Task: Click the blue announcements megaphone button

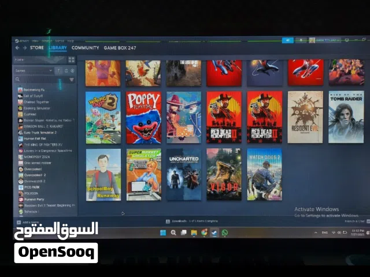Action: tap(288, 40)
